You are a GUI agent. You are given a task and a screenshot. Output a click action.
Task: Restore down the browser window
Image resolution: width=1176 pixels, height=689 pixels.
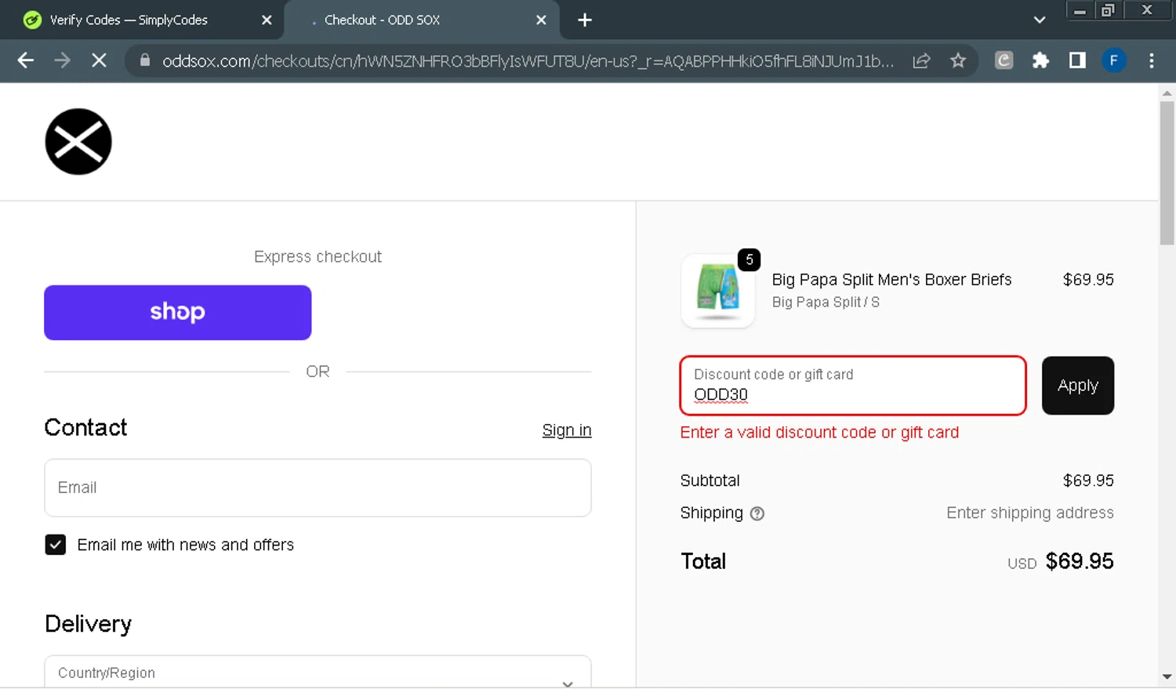[1108, 10]
